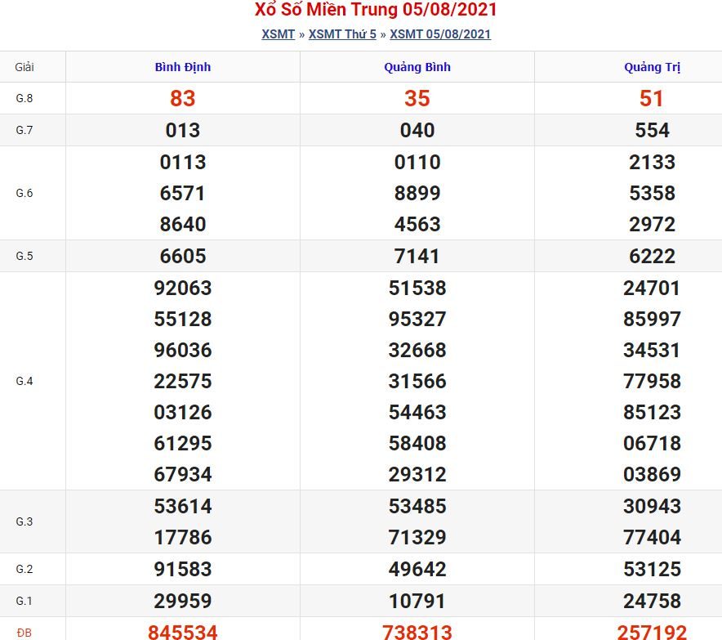Click number 35 for Quảng Bình

417,98
